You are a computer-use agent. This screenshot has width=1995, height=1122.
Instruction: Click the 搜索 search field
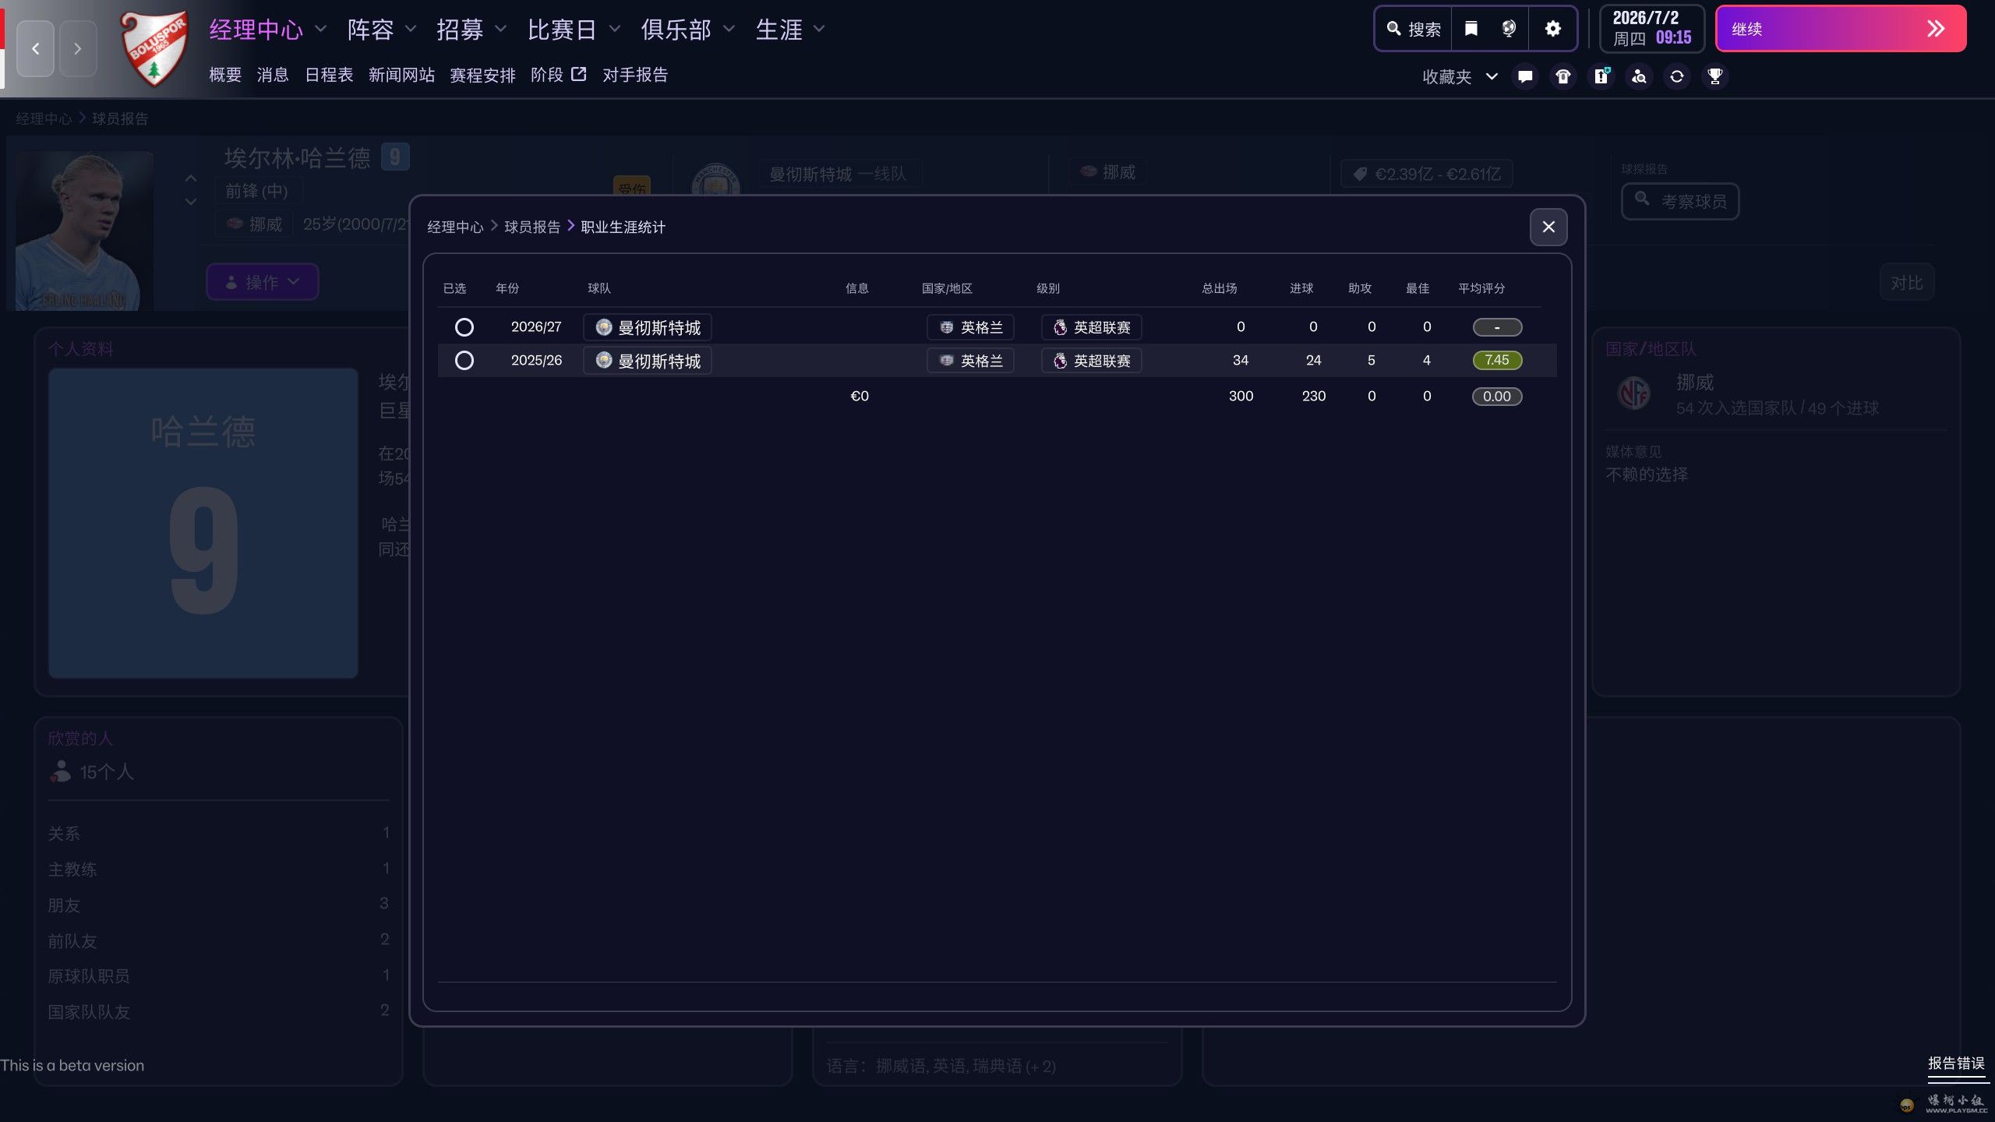pyautogui.click(x=1414, y=29)
